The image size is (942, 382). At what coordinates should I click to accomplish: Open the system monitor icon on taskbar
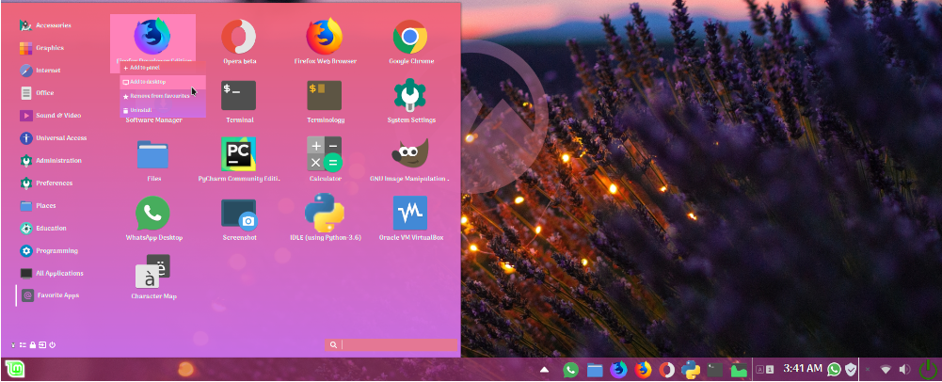point(739,370)
